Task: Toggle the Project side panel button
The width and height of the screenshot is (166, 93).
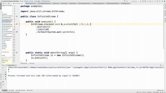Action: coord(1,6)
